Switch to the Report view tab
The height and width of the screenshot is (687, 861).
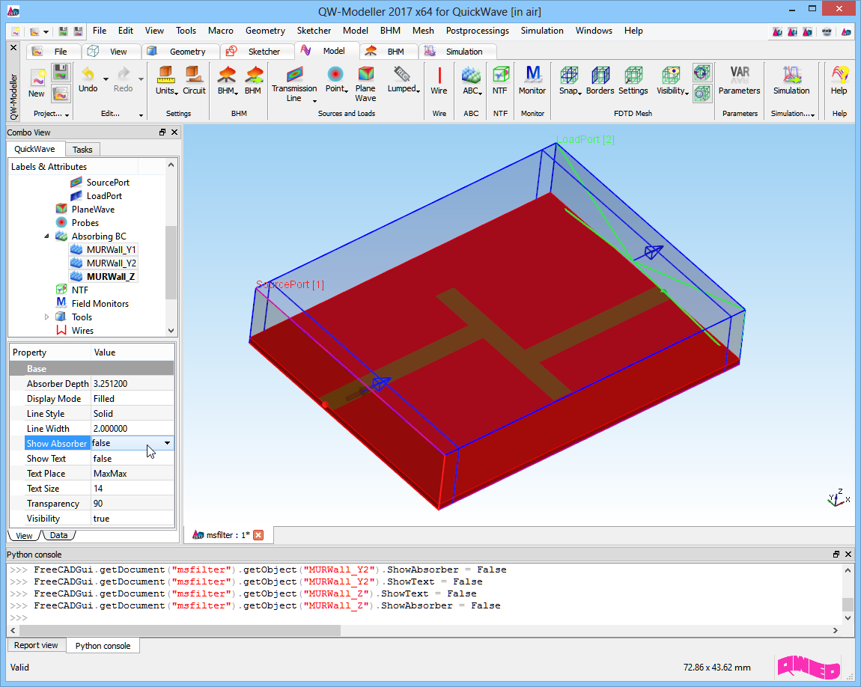point(36,645)
